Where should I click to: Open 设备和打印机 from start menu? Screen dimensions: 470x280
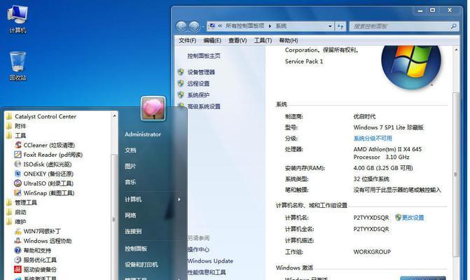[141, 265]
